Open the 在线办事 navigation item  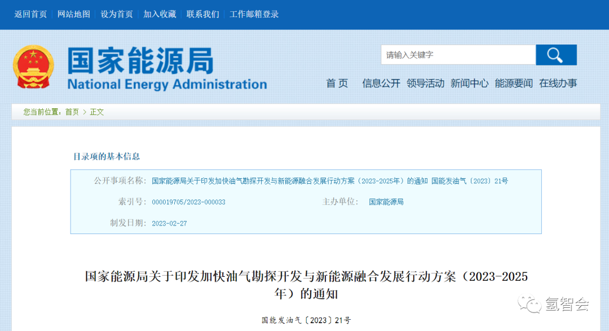pyautogui.click(x=558, y=83)
